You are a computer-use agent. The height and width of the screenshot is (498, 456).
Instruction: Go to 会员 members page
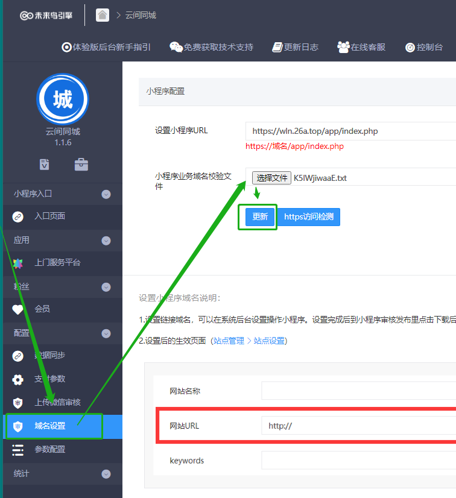[42, 309]
